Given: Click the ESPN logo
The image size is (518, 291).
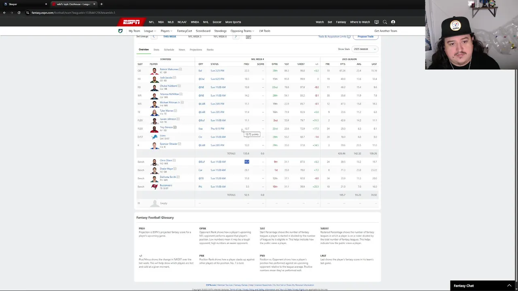Looking at the screenshot, I should click(x=132, y=22).
